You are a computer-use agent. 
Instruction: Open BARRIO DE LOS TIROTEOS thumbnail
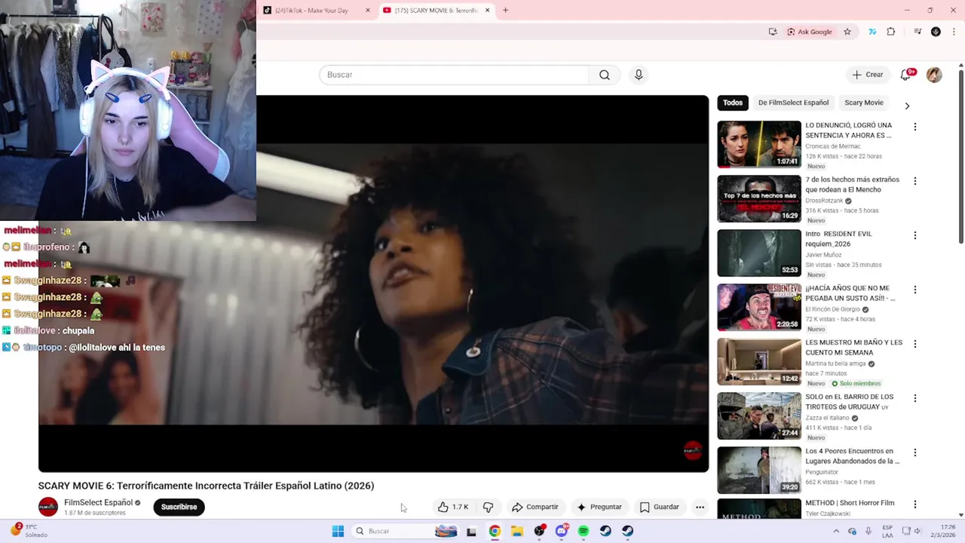759,416
